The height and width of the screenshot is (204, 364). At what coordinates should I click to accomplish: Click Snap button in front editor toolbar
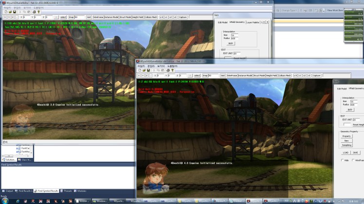pyautogui.click(x=205, y=76)
